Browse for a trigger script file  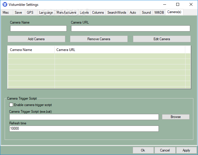click(x=176, y=117)
